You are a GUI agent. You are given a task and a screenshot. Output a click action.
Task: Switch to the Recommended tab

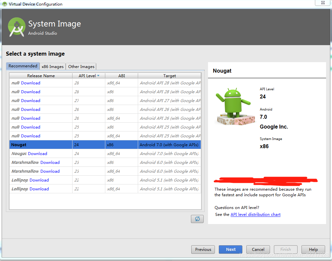pyautogui.click(x=23, y=66)
